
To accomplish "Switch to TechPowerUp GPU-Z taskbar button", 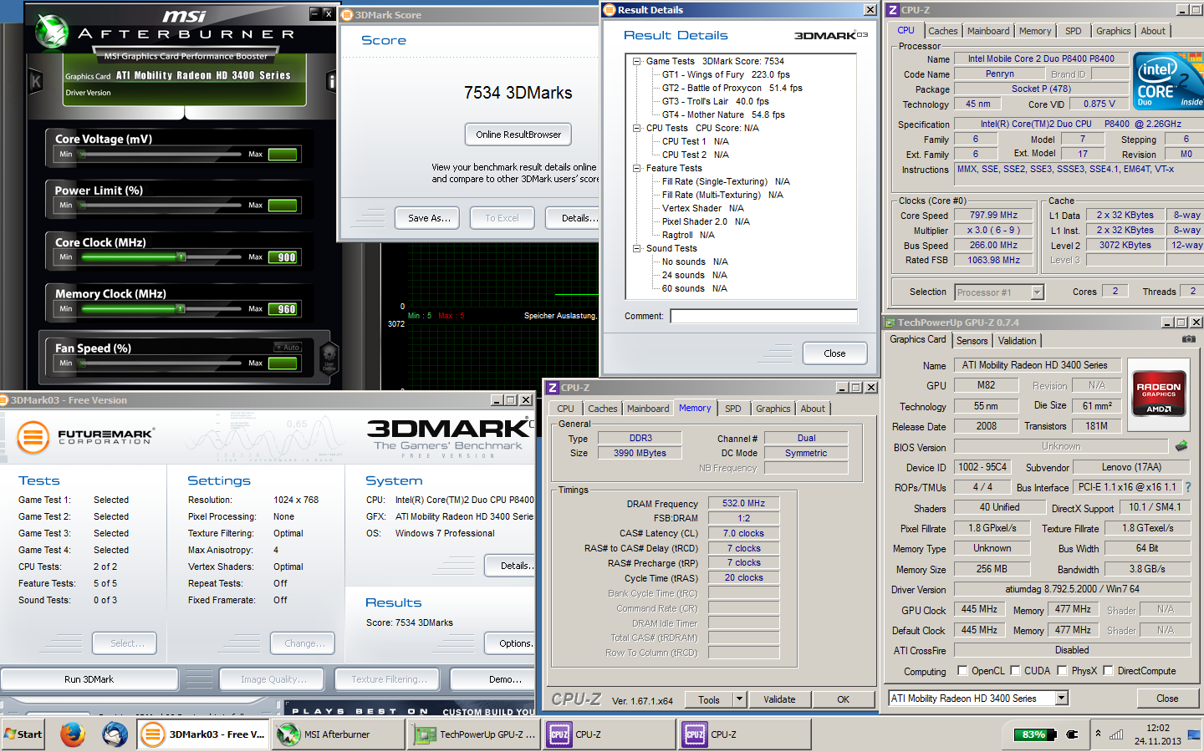I will (474, 734).
